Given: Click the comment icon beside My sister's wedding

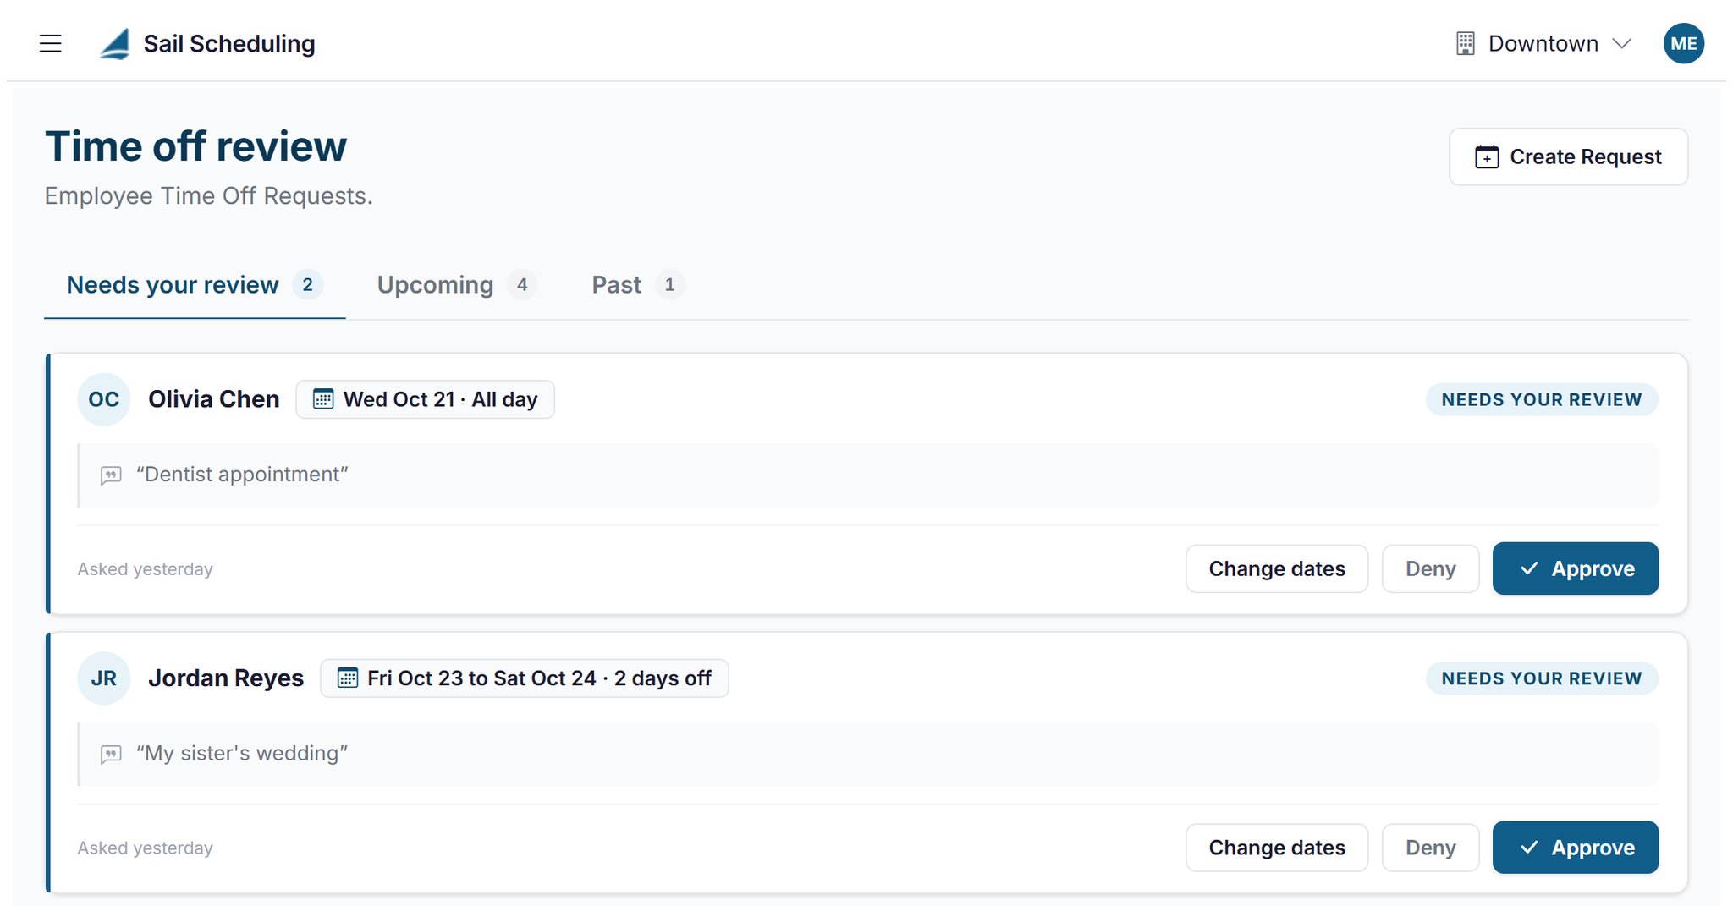Looking at the screenshot, I should (111, 755).
